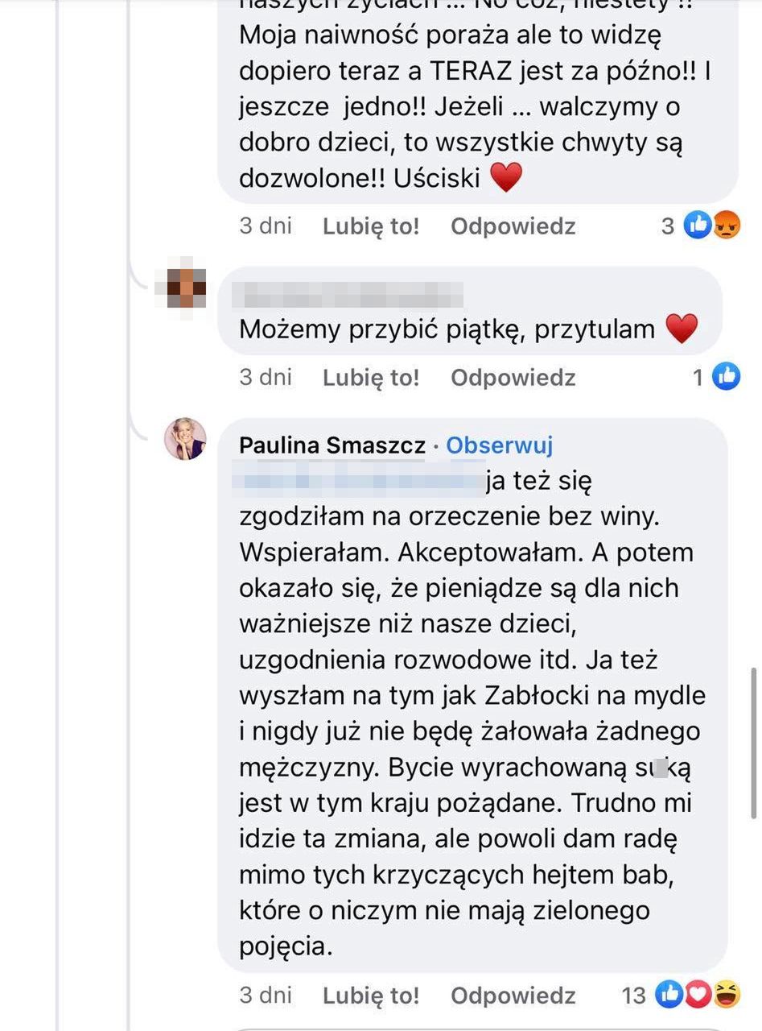The width and height of the screenshot is (762, 1031).
Task: Click the heart reaction on Paulina Smaszcz's comment
Action: point(698,996)
